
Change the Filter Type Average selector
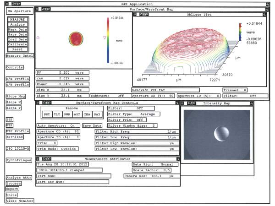pos(141,114)
